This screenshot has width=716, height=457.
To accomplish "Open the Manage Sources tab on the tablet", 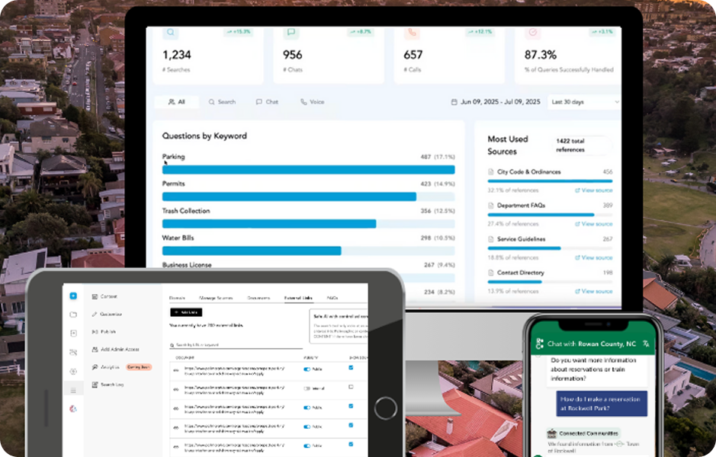I will tap(216, 298).
